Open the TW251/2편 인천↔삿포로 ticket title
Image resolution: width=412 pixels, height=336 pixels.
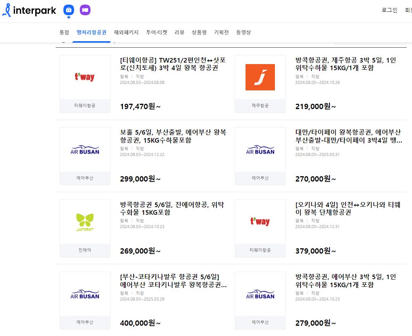click(x=173, y=64)
